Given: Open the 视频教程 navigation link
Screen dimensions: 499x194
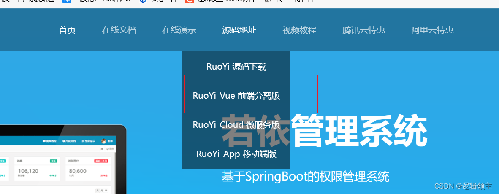Looking at the screenshot, I should point(299,30).
